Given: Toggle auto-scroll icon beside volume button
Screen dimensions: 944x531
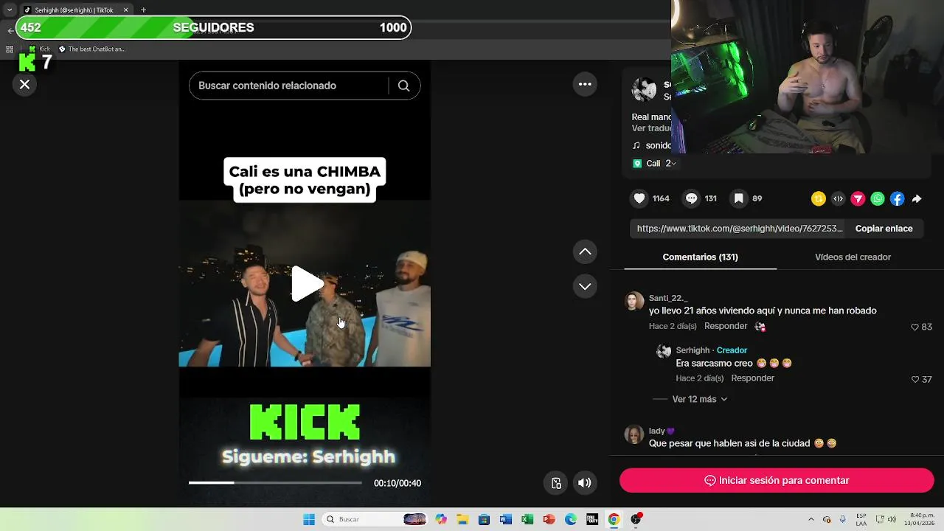Looking at the screenshot, I should (x=556, y=483).
